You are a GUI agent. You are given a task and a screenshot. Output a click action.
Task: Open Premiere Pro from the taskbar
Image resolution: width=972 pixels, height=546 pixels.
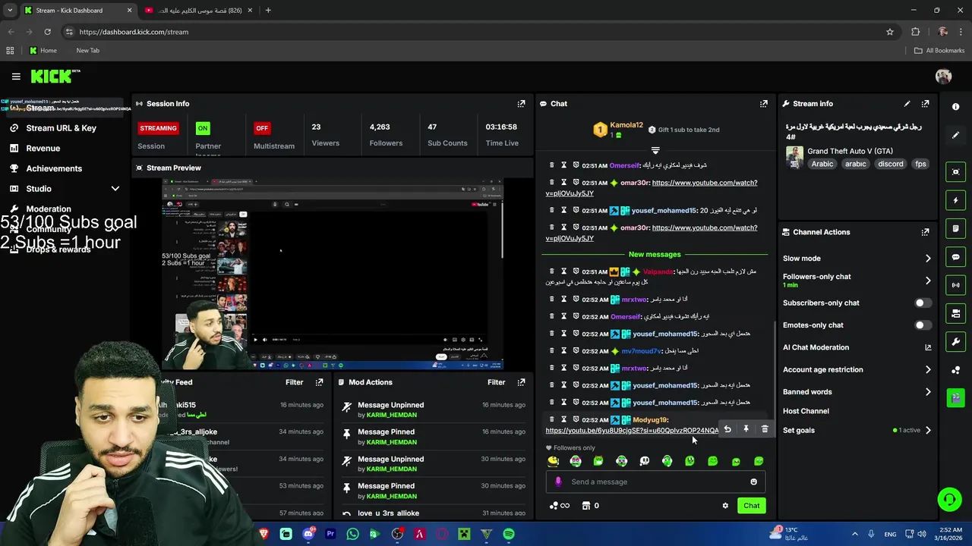click(x=330, y=534)
